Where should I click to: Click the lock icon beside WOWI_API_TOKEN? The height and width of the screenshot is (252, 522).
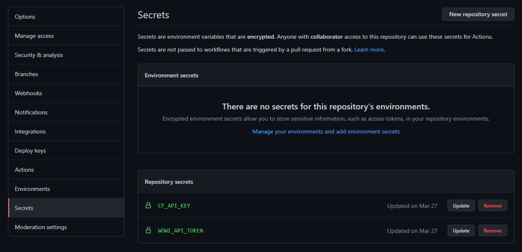(148, 230)
